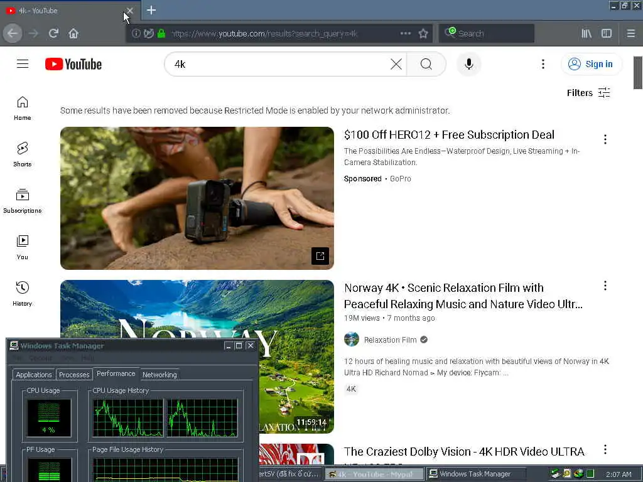The height and width of the screenshot is (482, 643).
Task: Click the green CPU meter tray icon
Action: (590, 474)
